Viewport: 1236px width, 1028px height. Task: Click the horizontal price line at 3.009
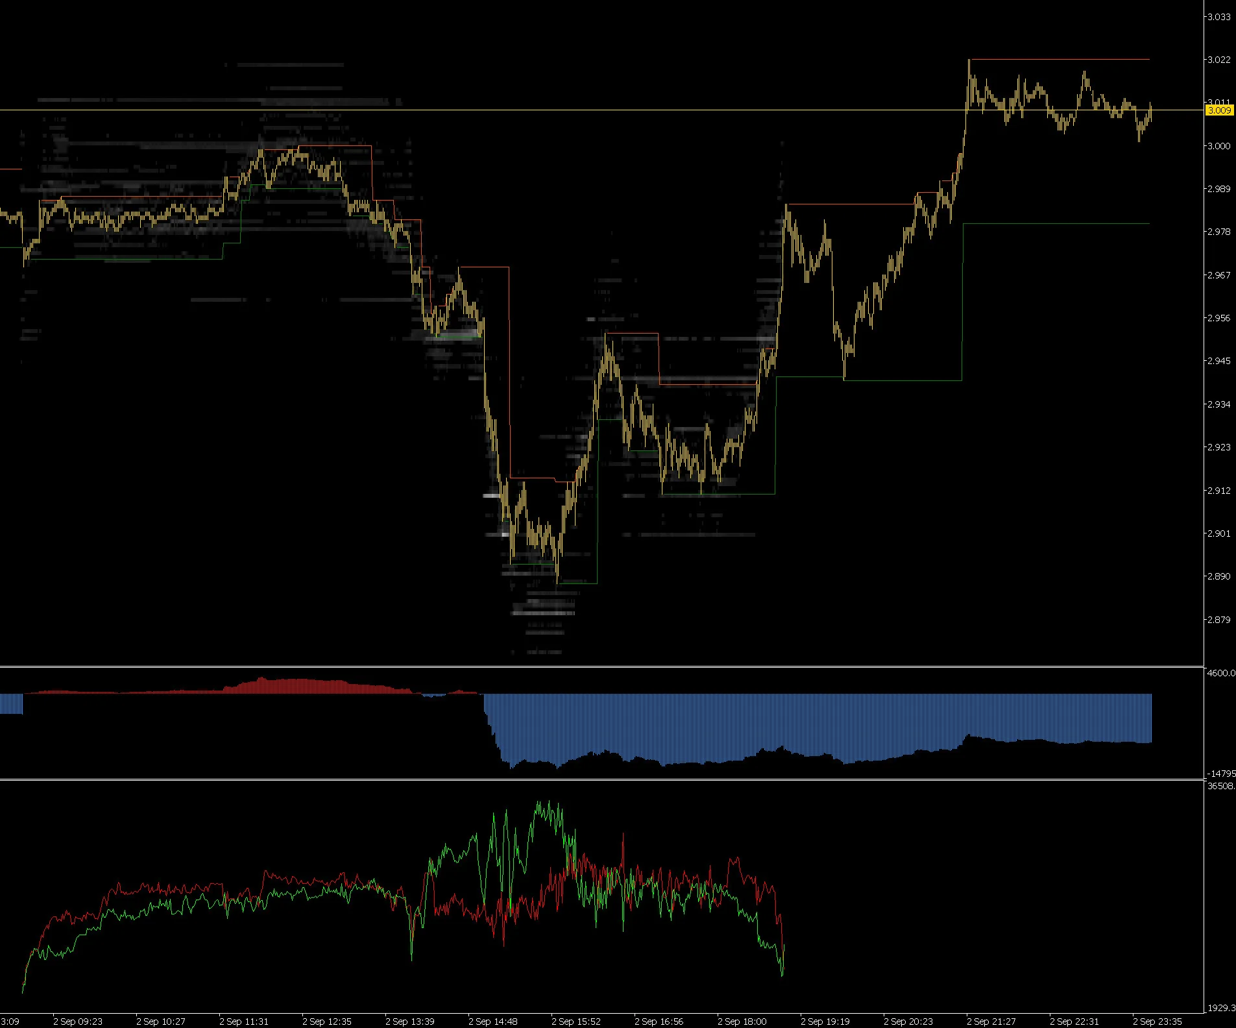click(602, 110)
